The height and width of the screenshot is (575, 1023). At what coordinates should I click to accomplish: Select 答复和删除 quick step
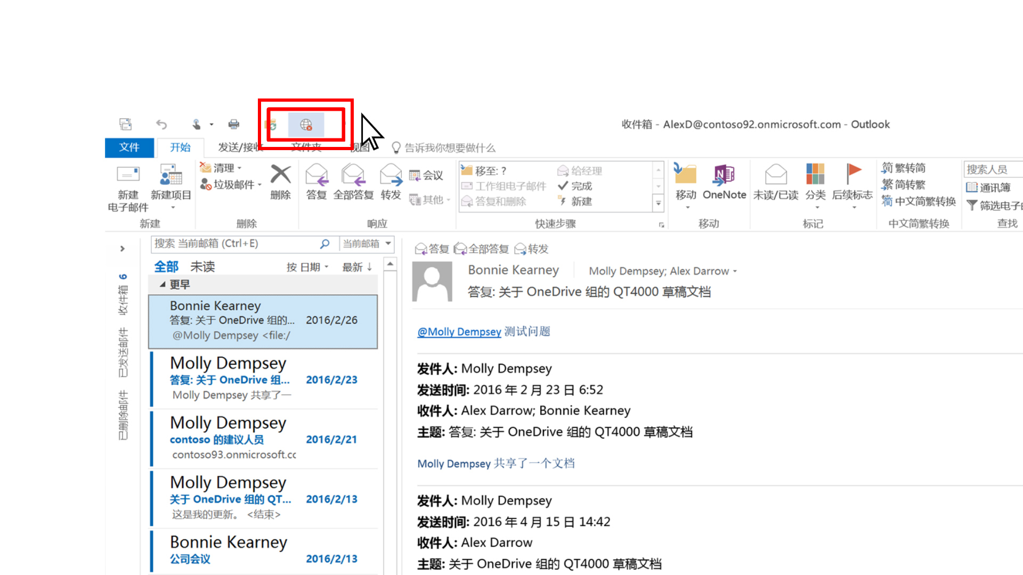tap(493, 201)
